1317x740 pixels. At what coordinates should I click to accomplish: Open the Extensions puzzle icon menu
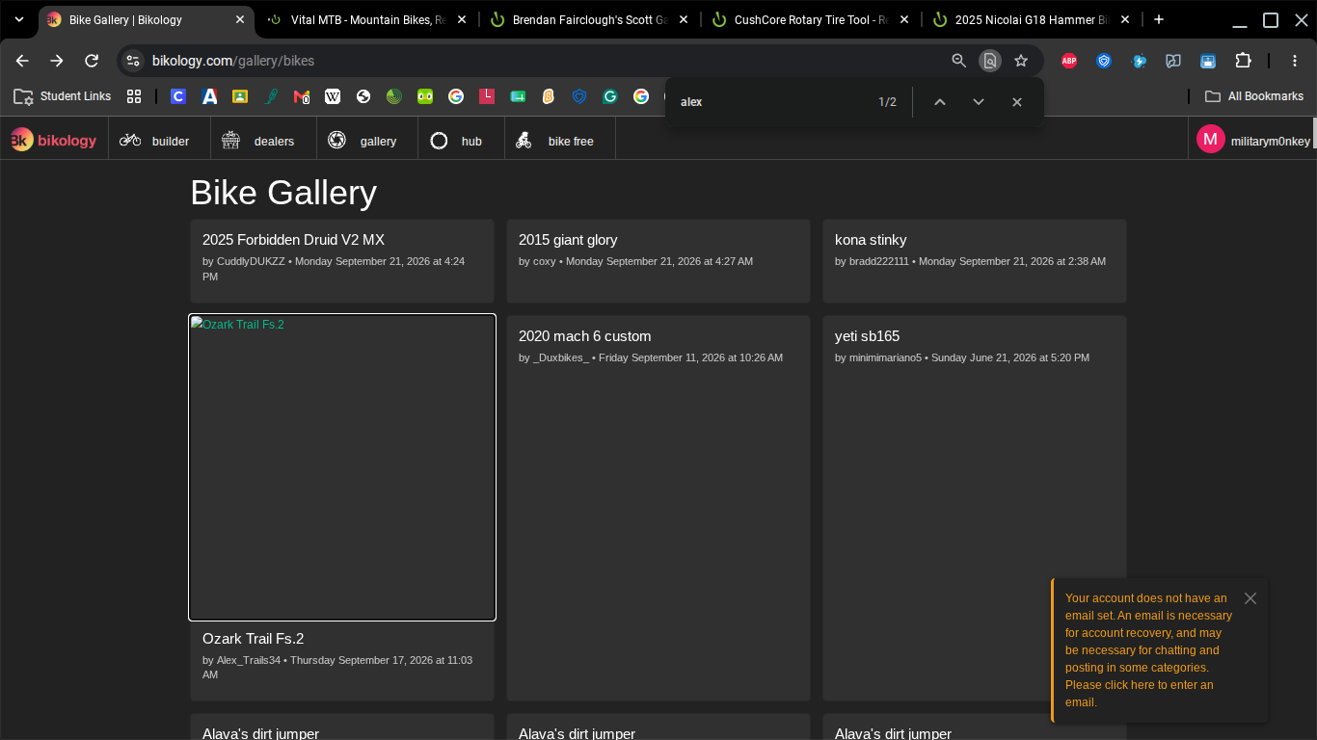[1243, 61]
